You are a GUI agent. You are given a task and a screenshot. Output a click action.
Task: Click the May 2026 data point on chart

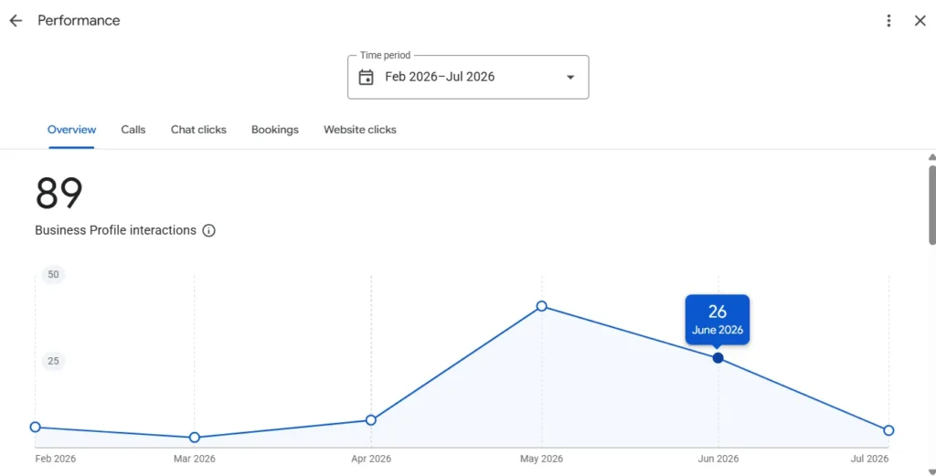pyautogui.click(x=541, y=306)
